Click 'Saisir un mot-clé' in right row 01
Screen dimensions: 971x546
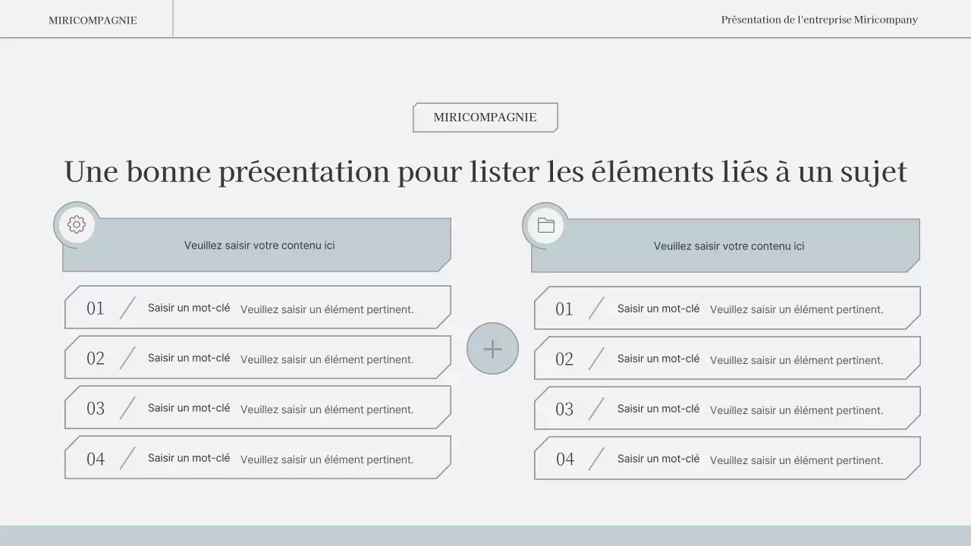[x=658, y=308]
